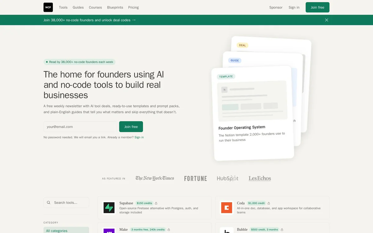The height and width of the screenshot is (233, 373).
Task: Open the Pricing page
Action: click(x=133, y=7)
